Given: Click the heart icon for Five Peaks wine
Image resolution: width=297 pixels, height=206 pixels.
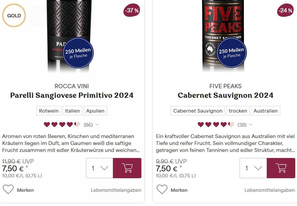Looking at the screenshot, I should tap(162, 189).
